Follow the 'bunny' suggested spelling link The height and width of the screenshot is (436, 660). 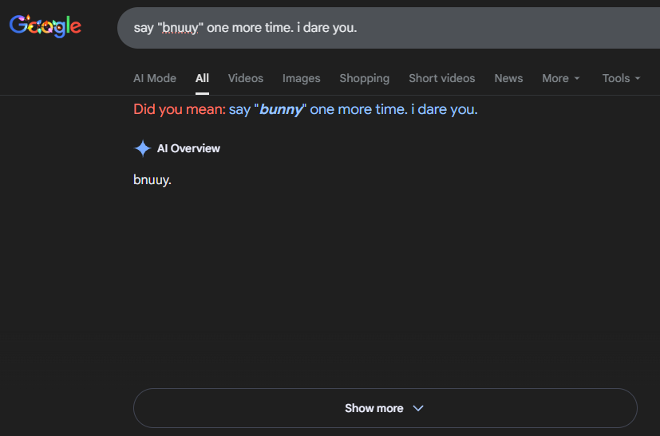354,109
